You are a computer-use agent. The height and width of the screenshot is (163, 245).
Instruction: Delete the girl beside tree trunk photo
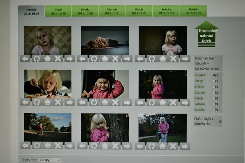115,146
